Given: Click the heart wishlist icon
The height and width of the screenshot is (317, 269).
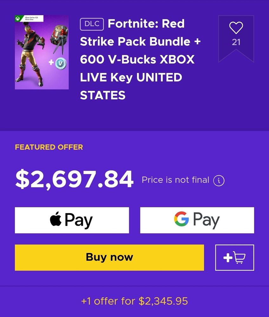Looking at the screenshot, I should (236, 28).
